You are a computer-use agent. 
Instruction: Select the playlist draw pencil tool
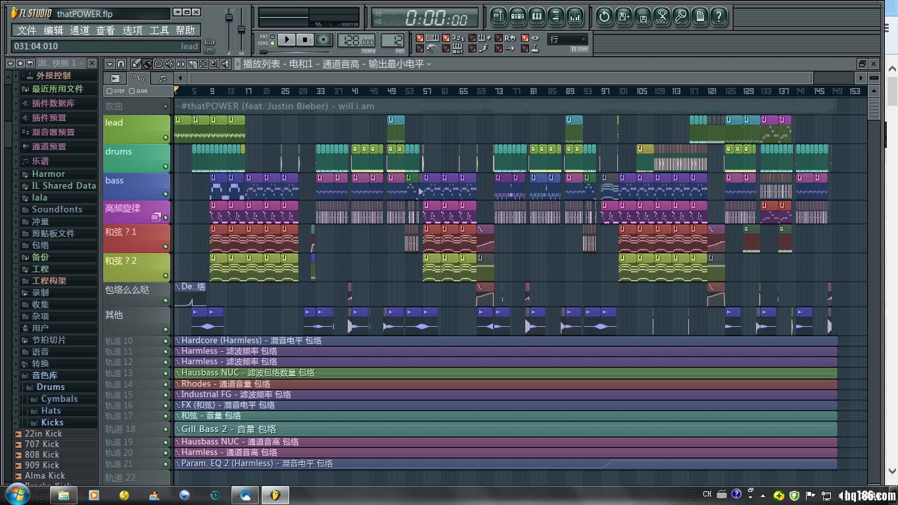click(x=136, y=64)
